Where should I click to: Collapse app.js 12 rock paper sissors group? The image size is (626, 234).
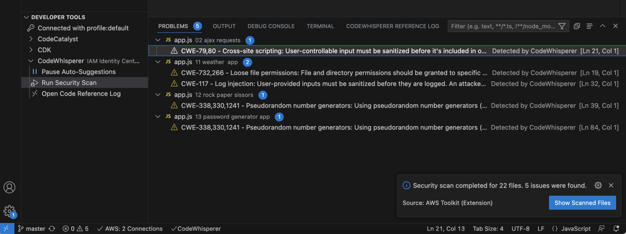tap(158, 95)
